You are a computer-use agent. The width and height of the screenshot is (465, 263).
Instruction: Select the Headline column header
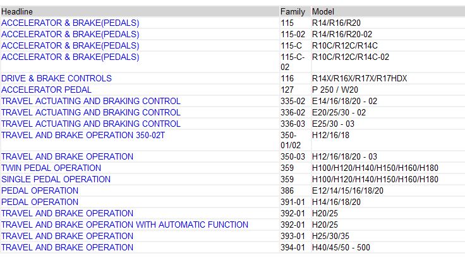point(17,11)
